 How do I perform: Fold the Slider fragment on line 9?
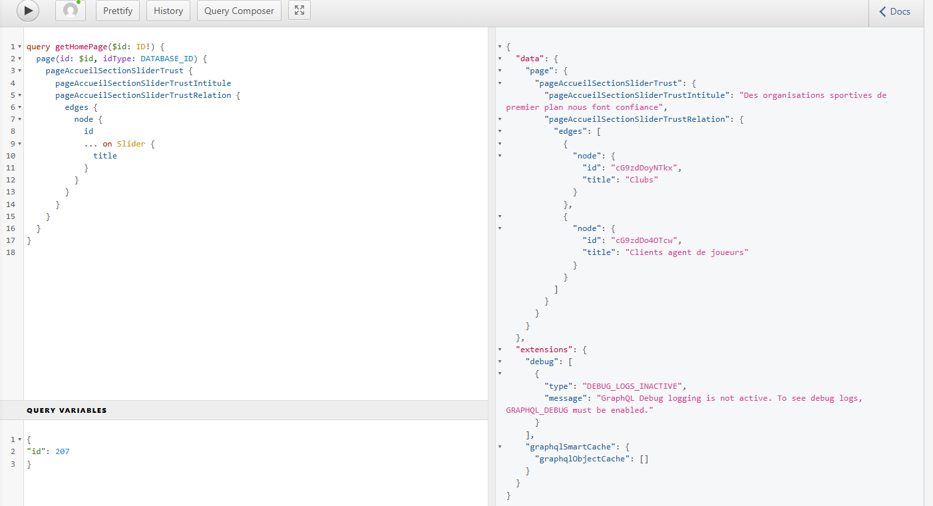(x=20, y=144)
